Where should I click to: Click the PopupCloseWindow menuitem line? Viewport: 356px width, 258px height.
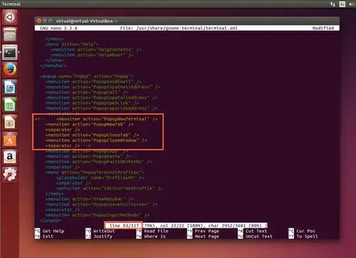click(96, 140)
